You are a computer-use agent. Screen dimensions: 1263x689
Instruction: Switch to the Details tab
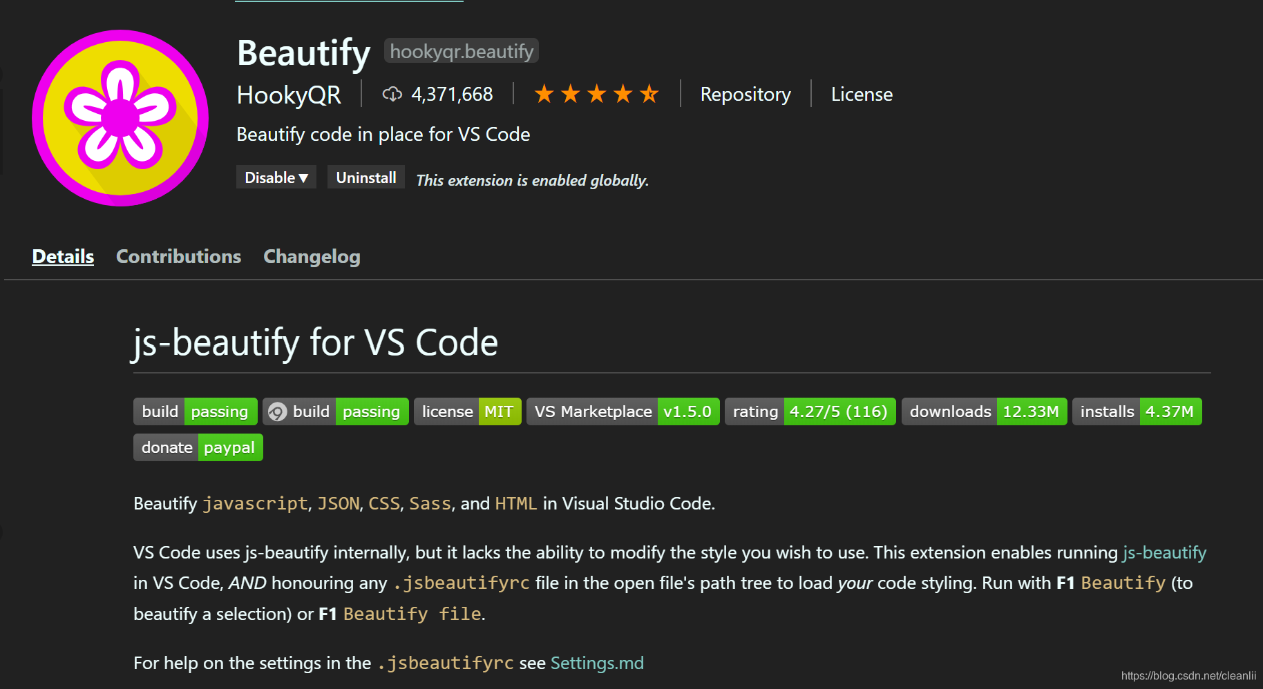pos(63,256)
